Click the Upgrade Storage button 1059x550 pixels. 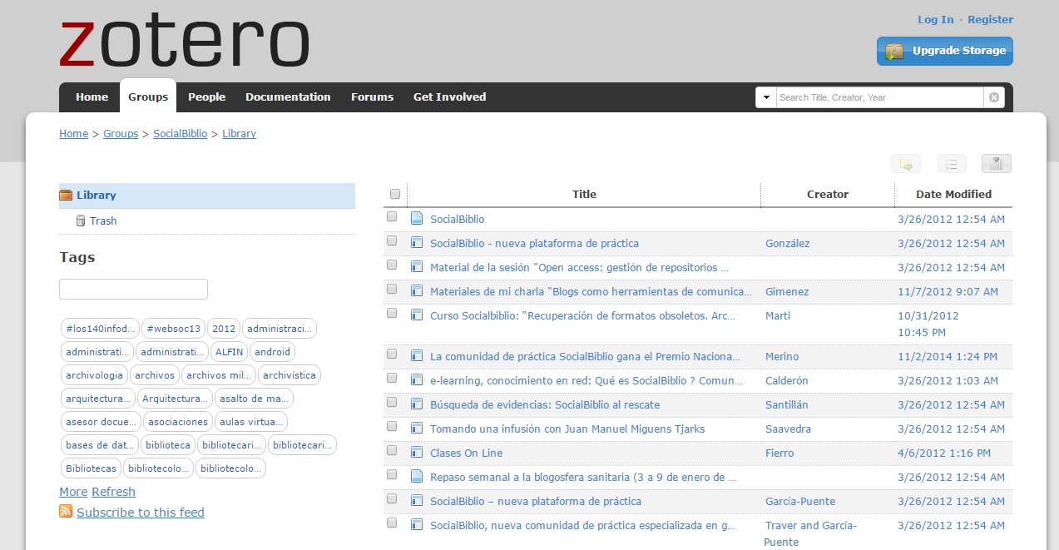click(x=945, y=51)
